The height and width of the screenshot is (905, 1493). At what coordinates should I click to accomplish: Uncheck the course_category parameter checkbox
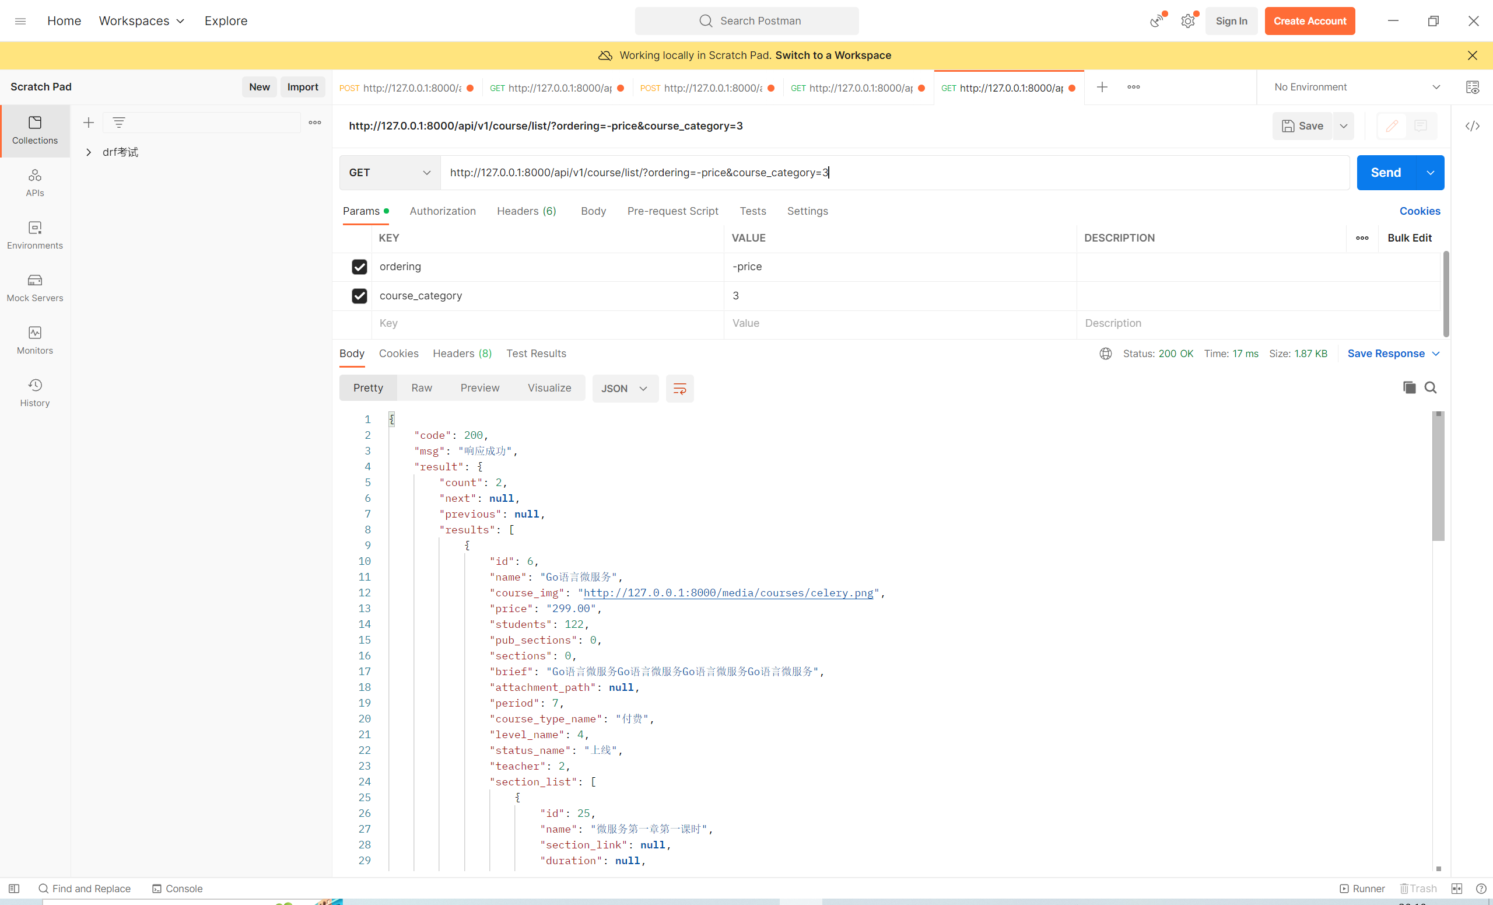coord(359,296)
